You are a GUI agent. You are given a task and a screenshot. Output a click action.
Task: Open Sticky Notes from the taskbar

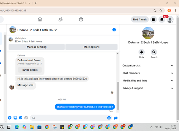click(62, 127)
